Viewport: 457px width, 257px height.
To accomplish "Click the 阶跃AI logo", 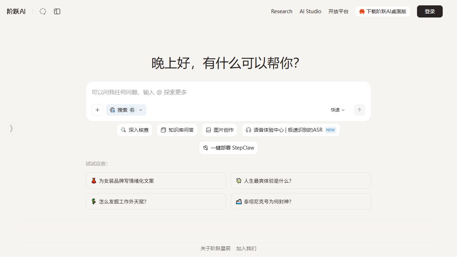I will 16,11.
